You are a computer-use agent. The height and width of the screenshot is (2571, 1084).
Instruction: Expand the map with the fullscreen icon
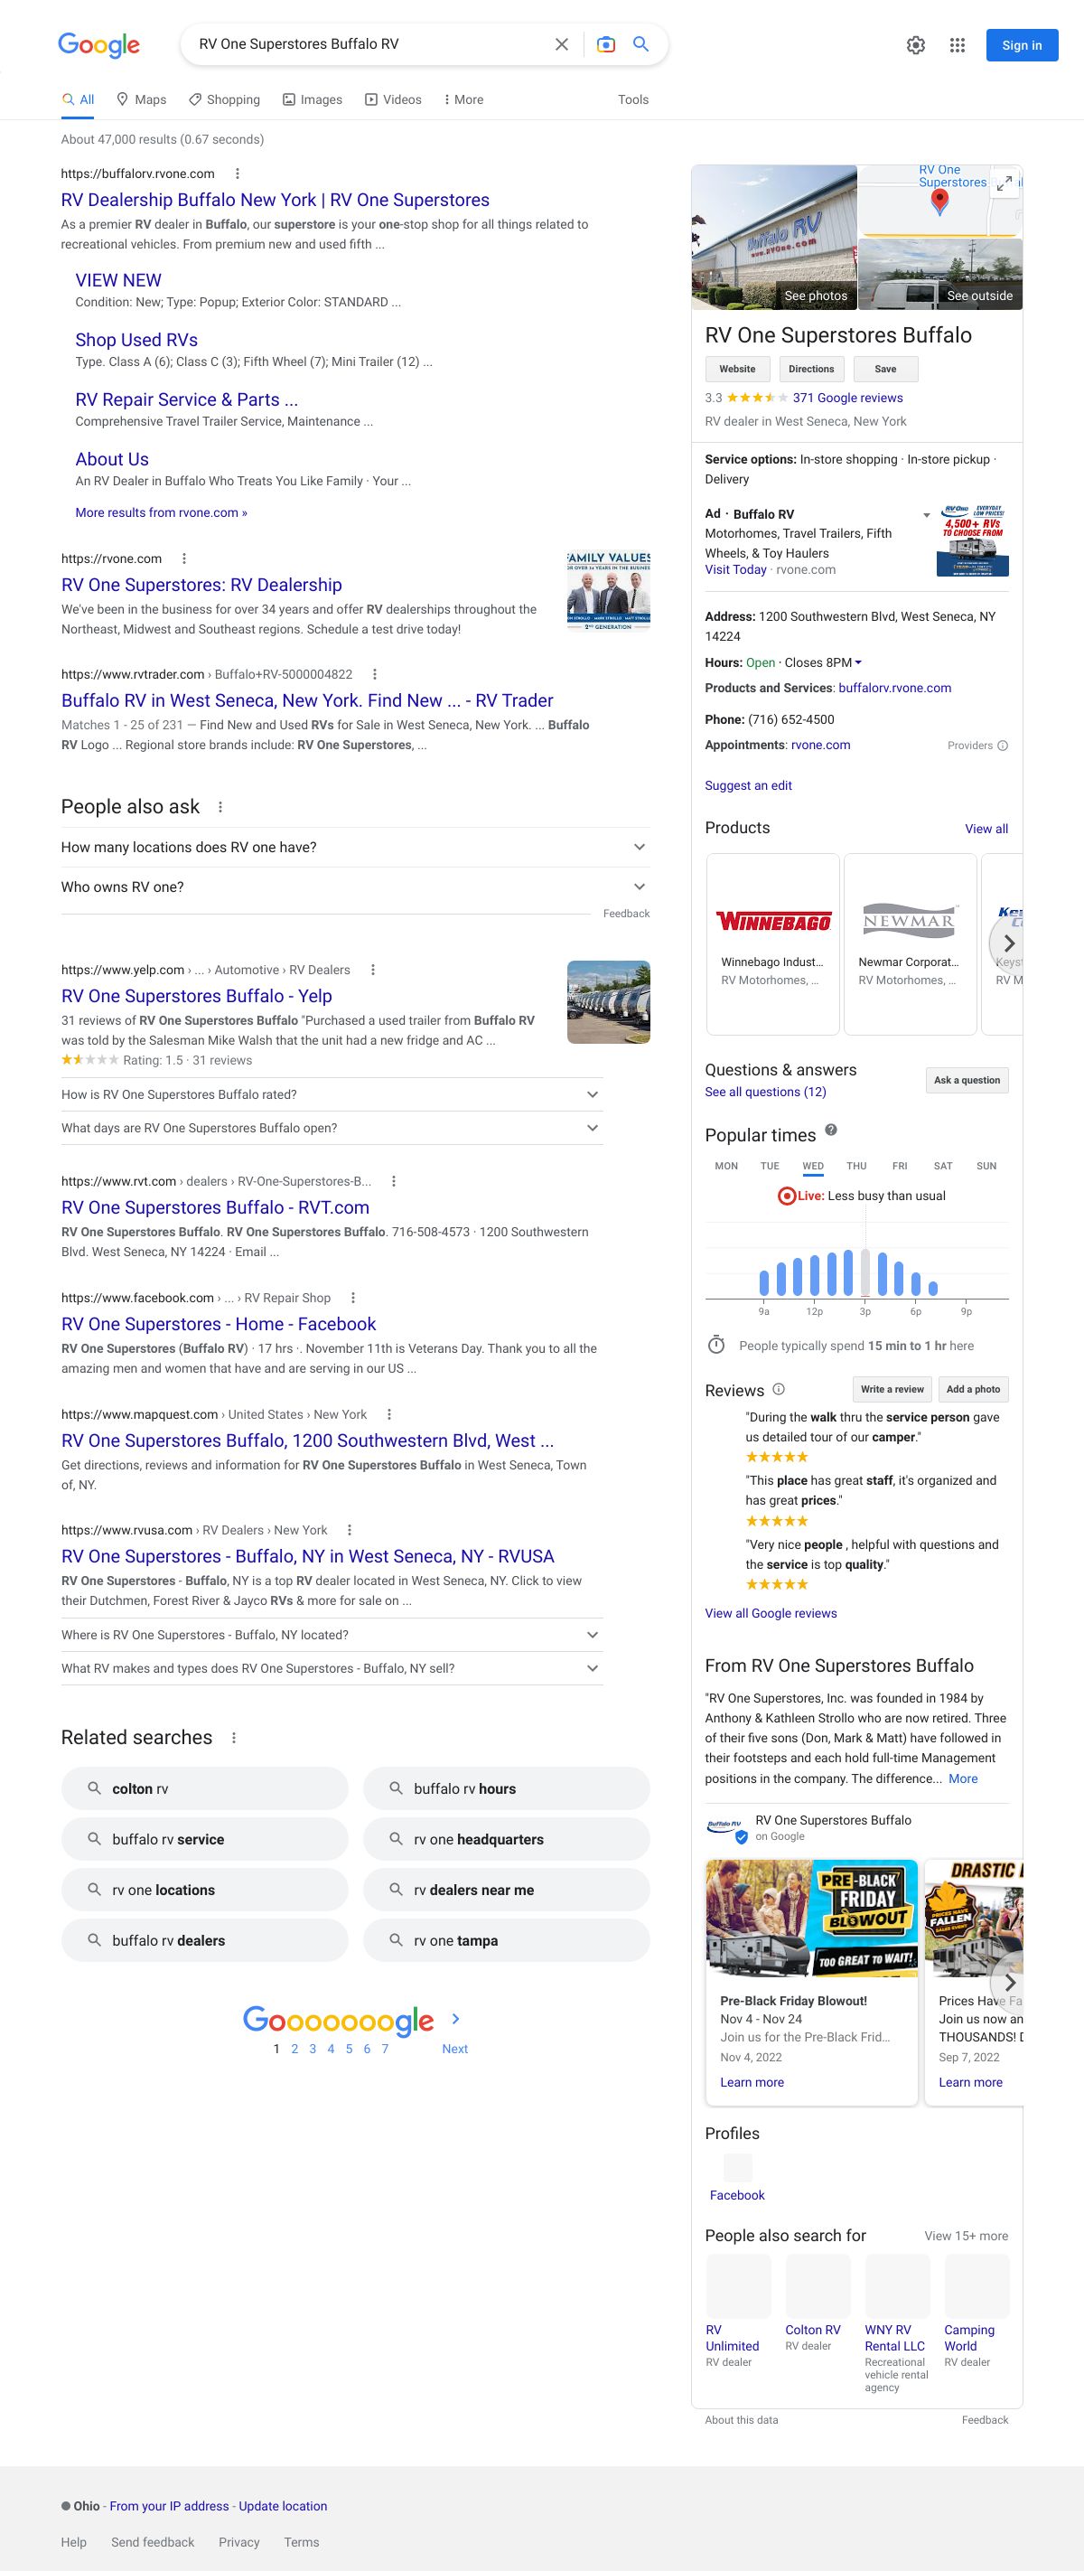click(x=1005, y=183)
